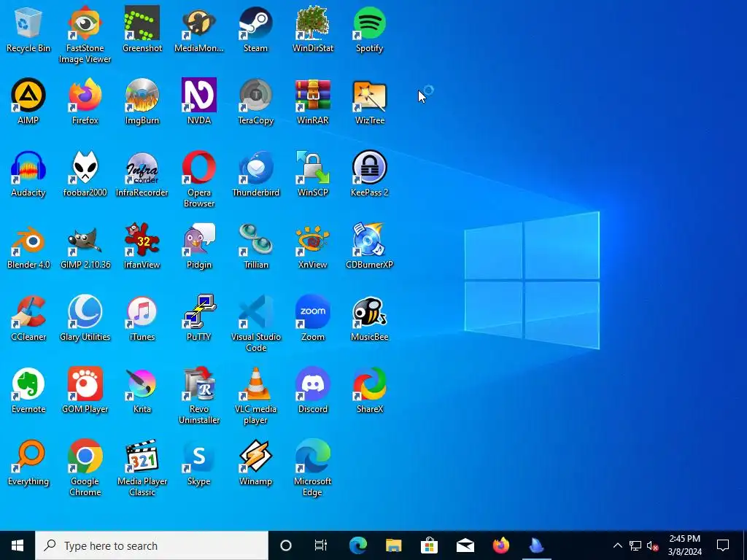Select the WinSCP shortcut
The image size is (747, 560).
(x=312, y=167)
